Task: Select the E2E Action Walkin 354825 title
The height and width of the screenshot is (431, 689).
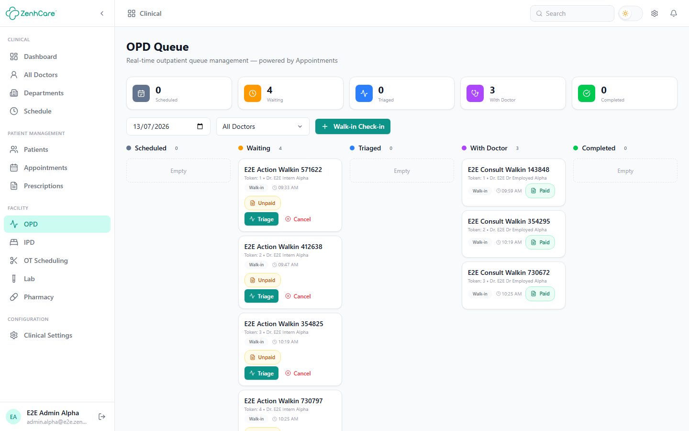Action: click(x=284, y=324)
